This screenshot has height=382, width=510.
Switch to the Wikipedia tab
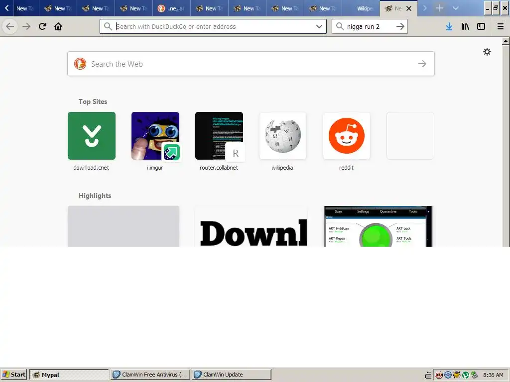coord(361,8)
